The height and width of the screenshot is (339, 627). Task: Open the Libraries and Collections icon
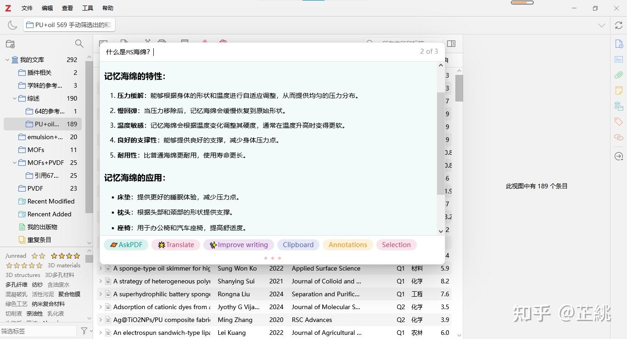pyautogui.click(x=619, y=106)
